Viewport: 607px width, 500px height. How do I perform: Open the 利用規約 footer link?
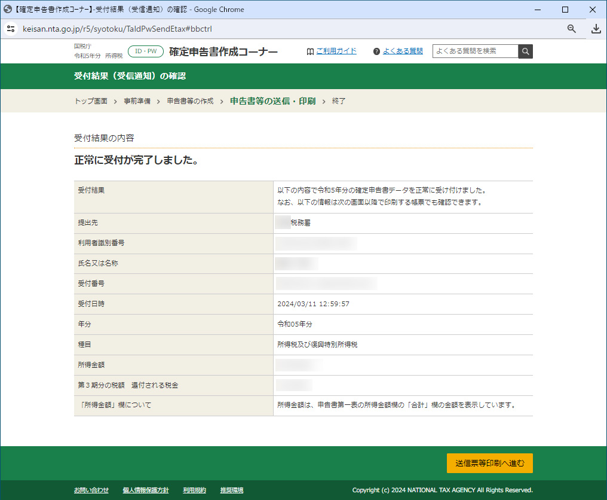194,490
